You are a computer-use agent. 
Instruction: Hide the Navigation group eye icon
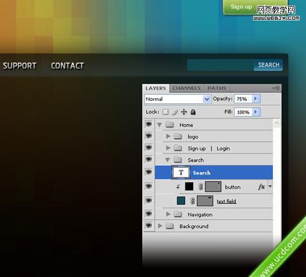[149, 213]
